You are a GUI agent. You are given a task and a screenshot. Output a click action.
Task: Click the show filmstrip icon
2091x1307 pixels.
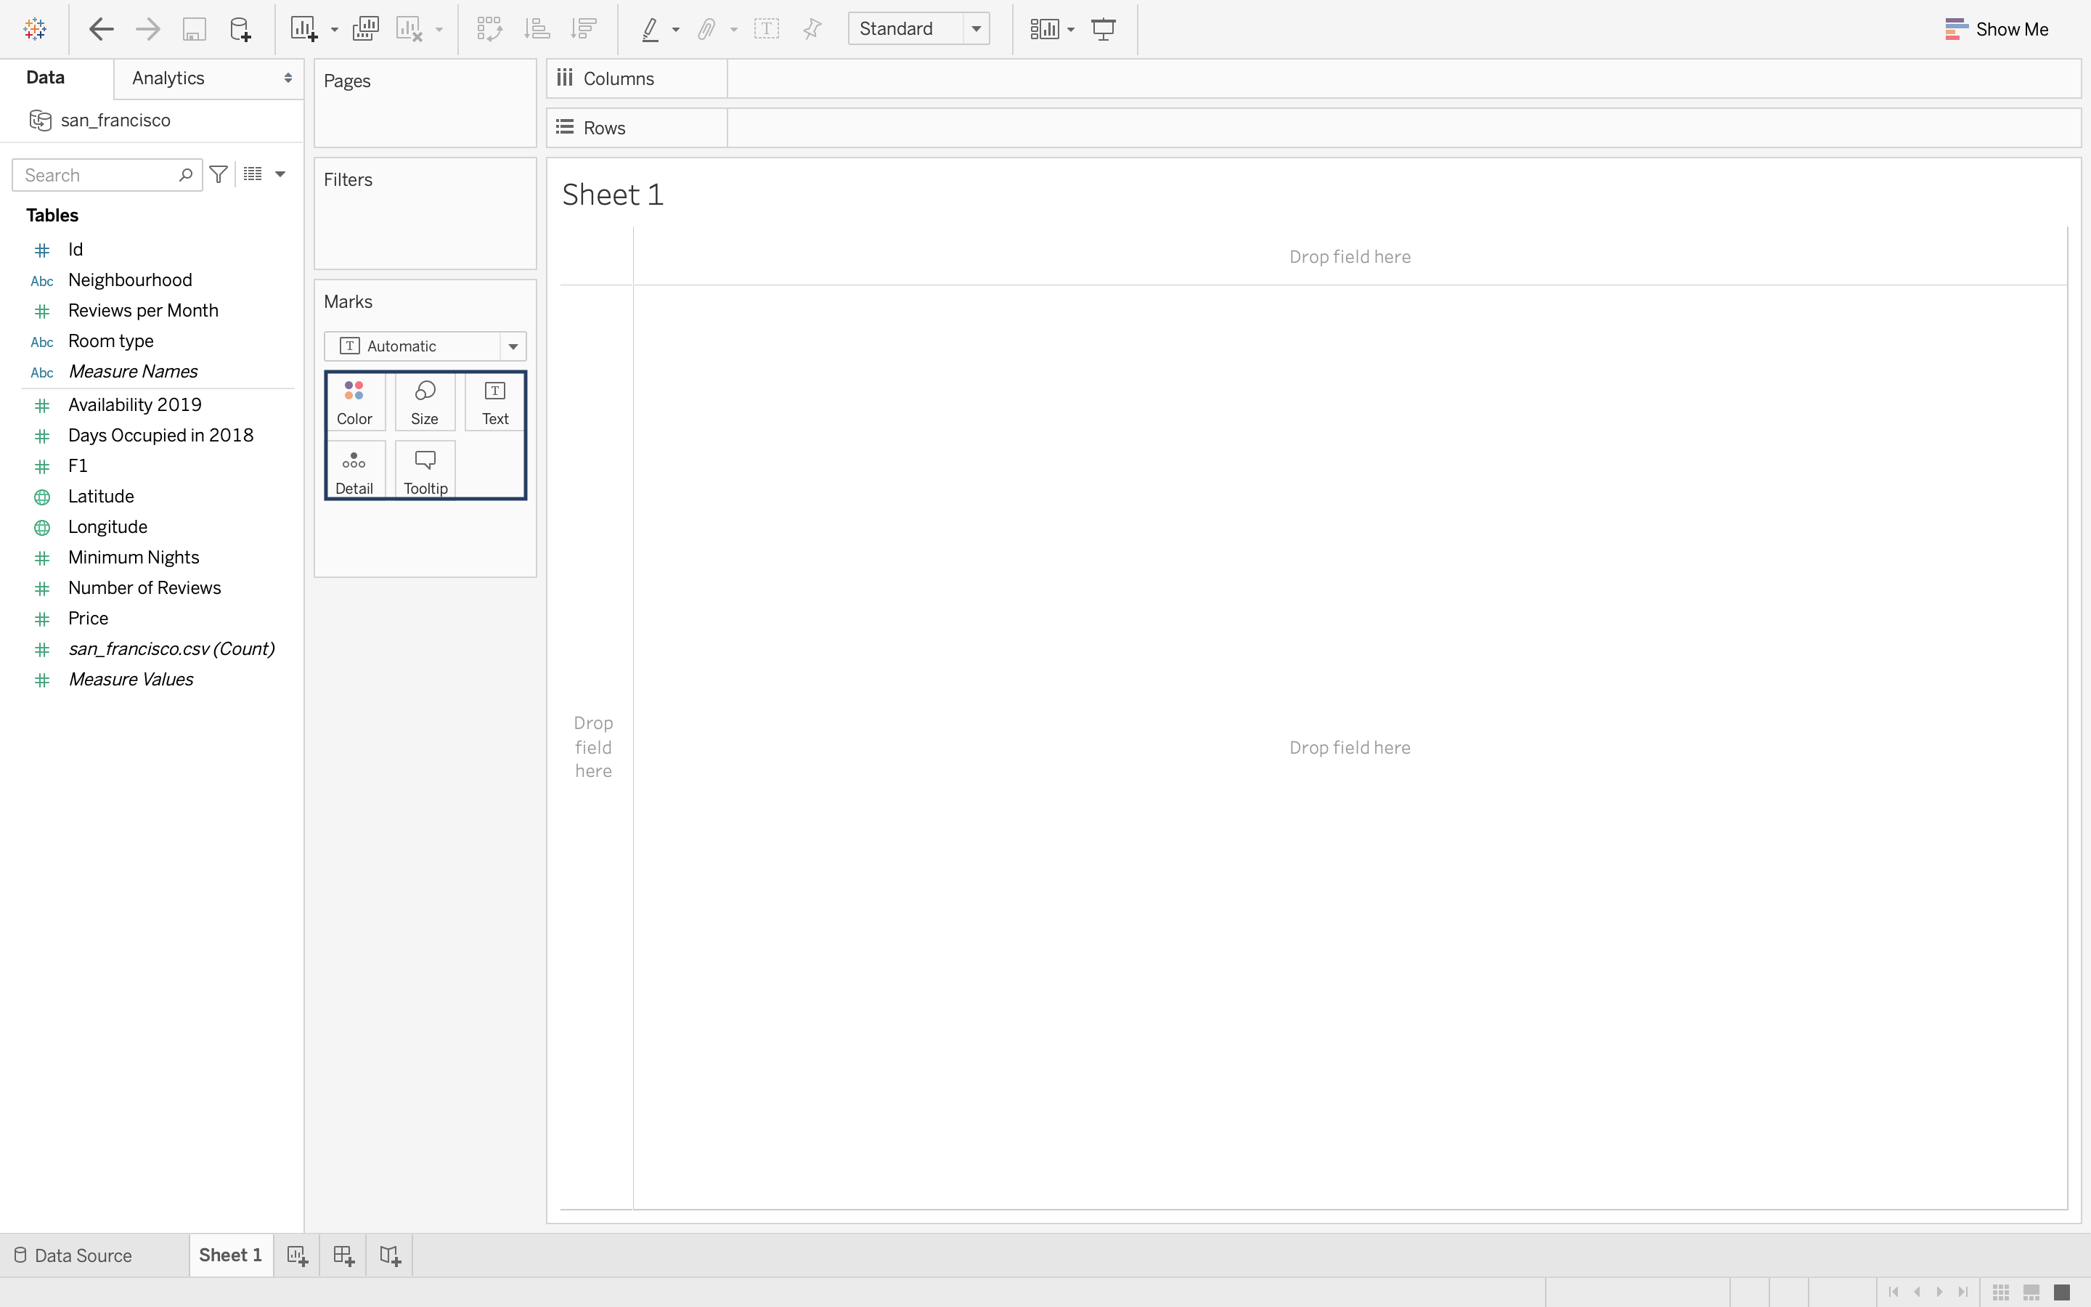coord(2031,1292)
